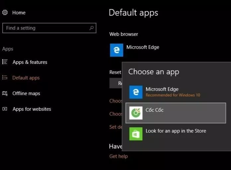
Task: Click the Cốc Cốc browser icon
Action: [136, 113]
